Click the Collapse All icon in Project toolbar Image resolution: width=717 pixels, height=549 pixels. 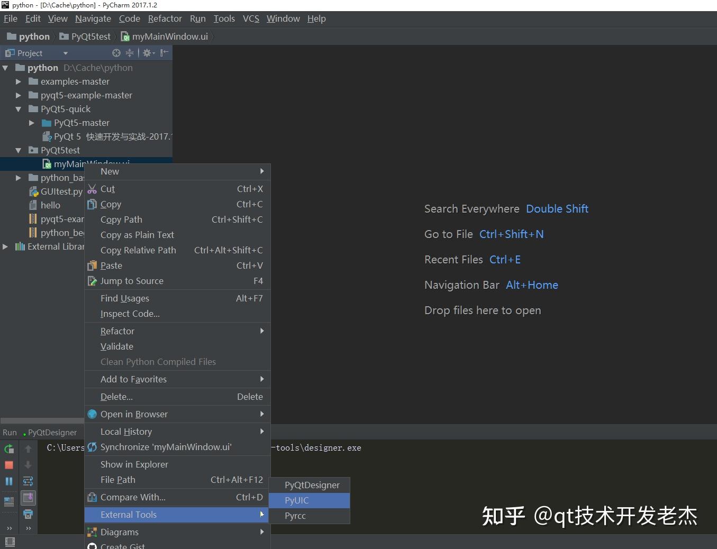[x=129, y=53]
